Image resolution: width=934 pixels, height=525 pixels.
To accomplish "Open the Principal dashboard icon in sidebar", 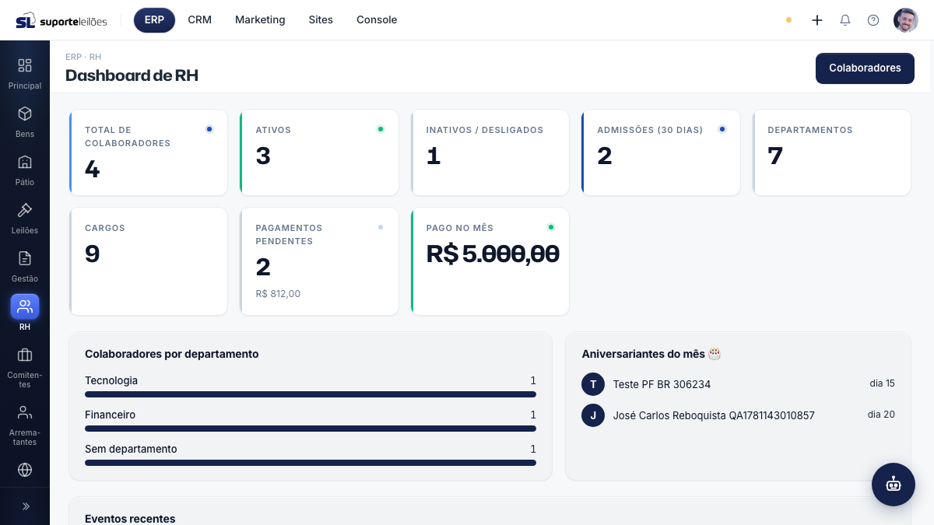I will (25, 65).
